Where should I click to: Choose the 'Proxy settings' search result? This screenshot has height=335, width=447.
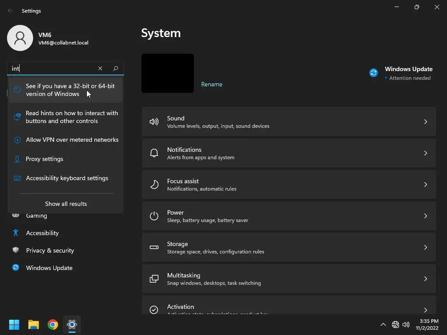click(65, 159)
